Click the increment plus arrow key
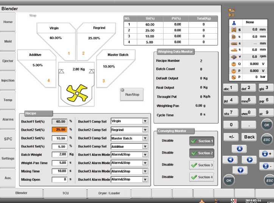Image resolution: width=274 pixels, height=203 pixels. [266, 154]
